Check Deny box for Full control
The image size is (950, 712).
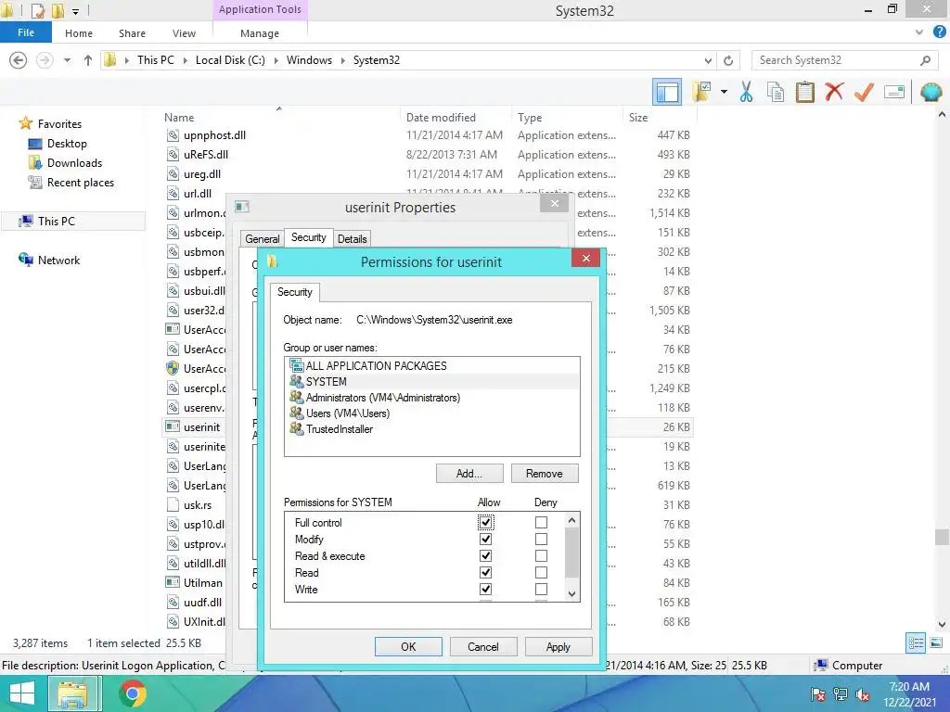pos(541,523)
